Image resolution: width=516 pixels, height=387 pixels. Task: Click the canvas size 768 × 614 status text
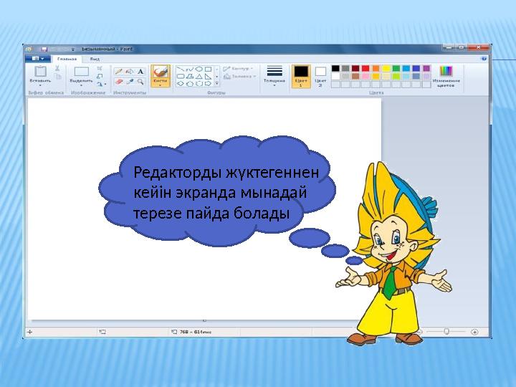196,332
